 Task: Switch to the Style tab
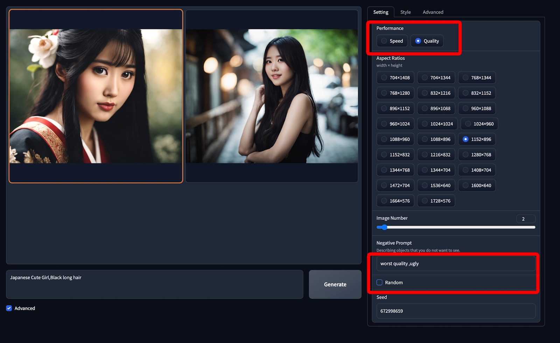[405, 12]
